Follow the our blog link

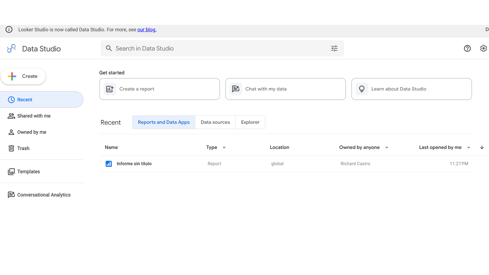[x=147, y=30]
